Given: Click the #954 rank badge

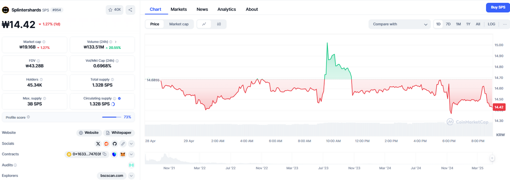Looking at the screenshot, I should tap(57, 10).
